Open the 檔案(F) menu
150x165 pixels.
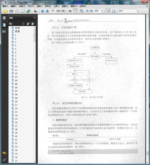point(5,6)
